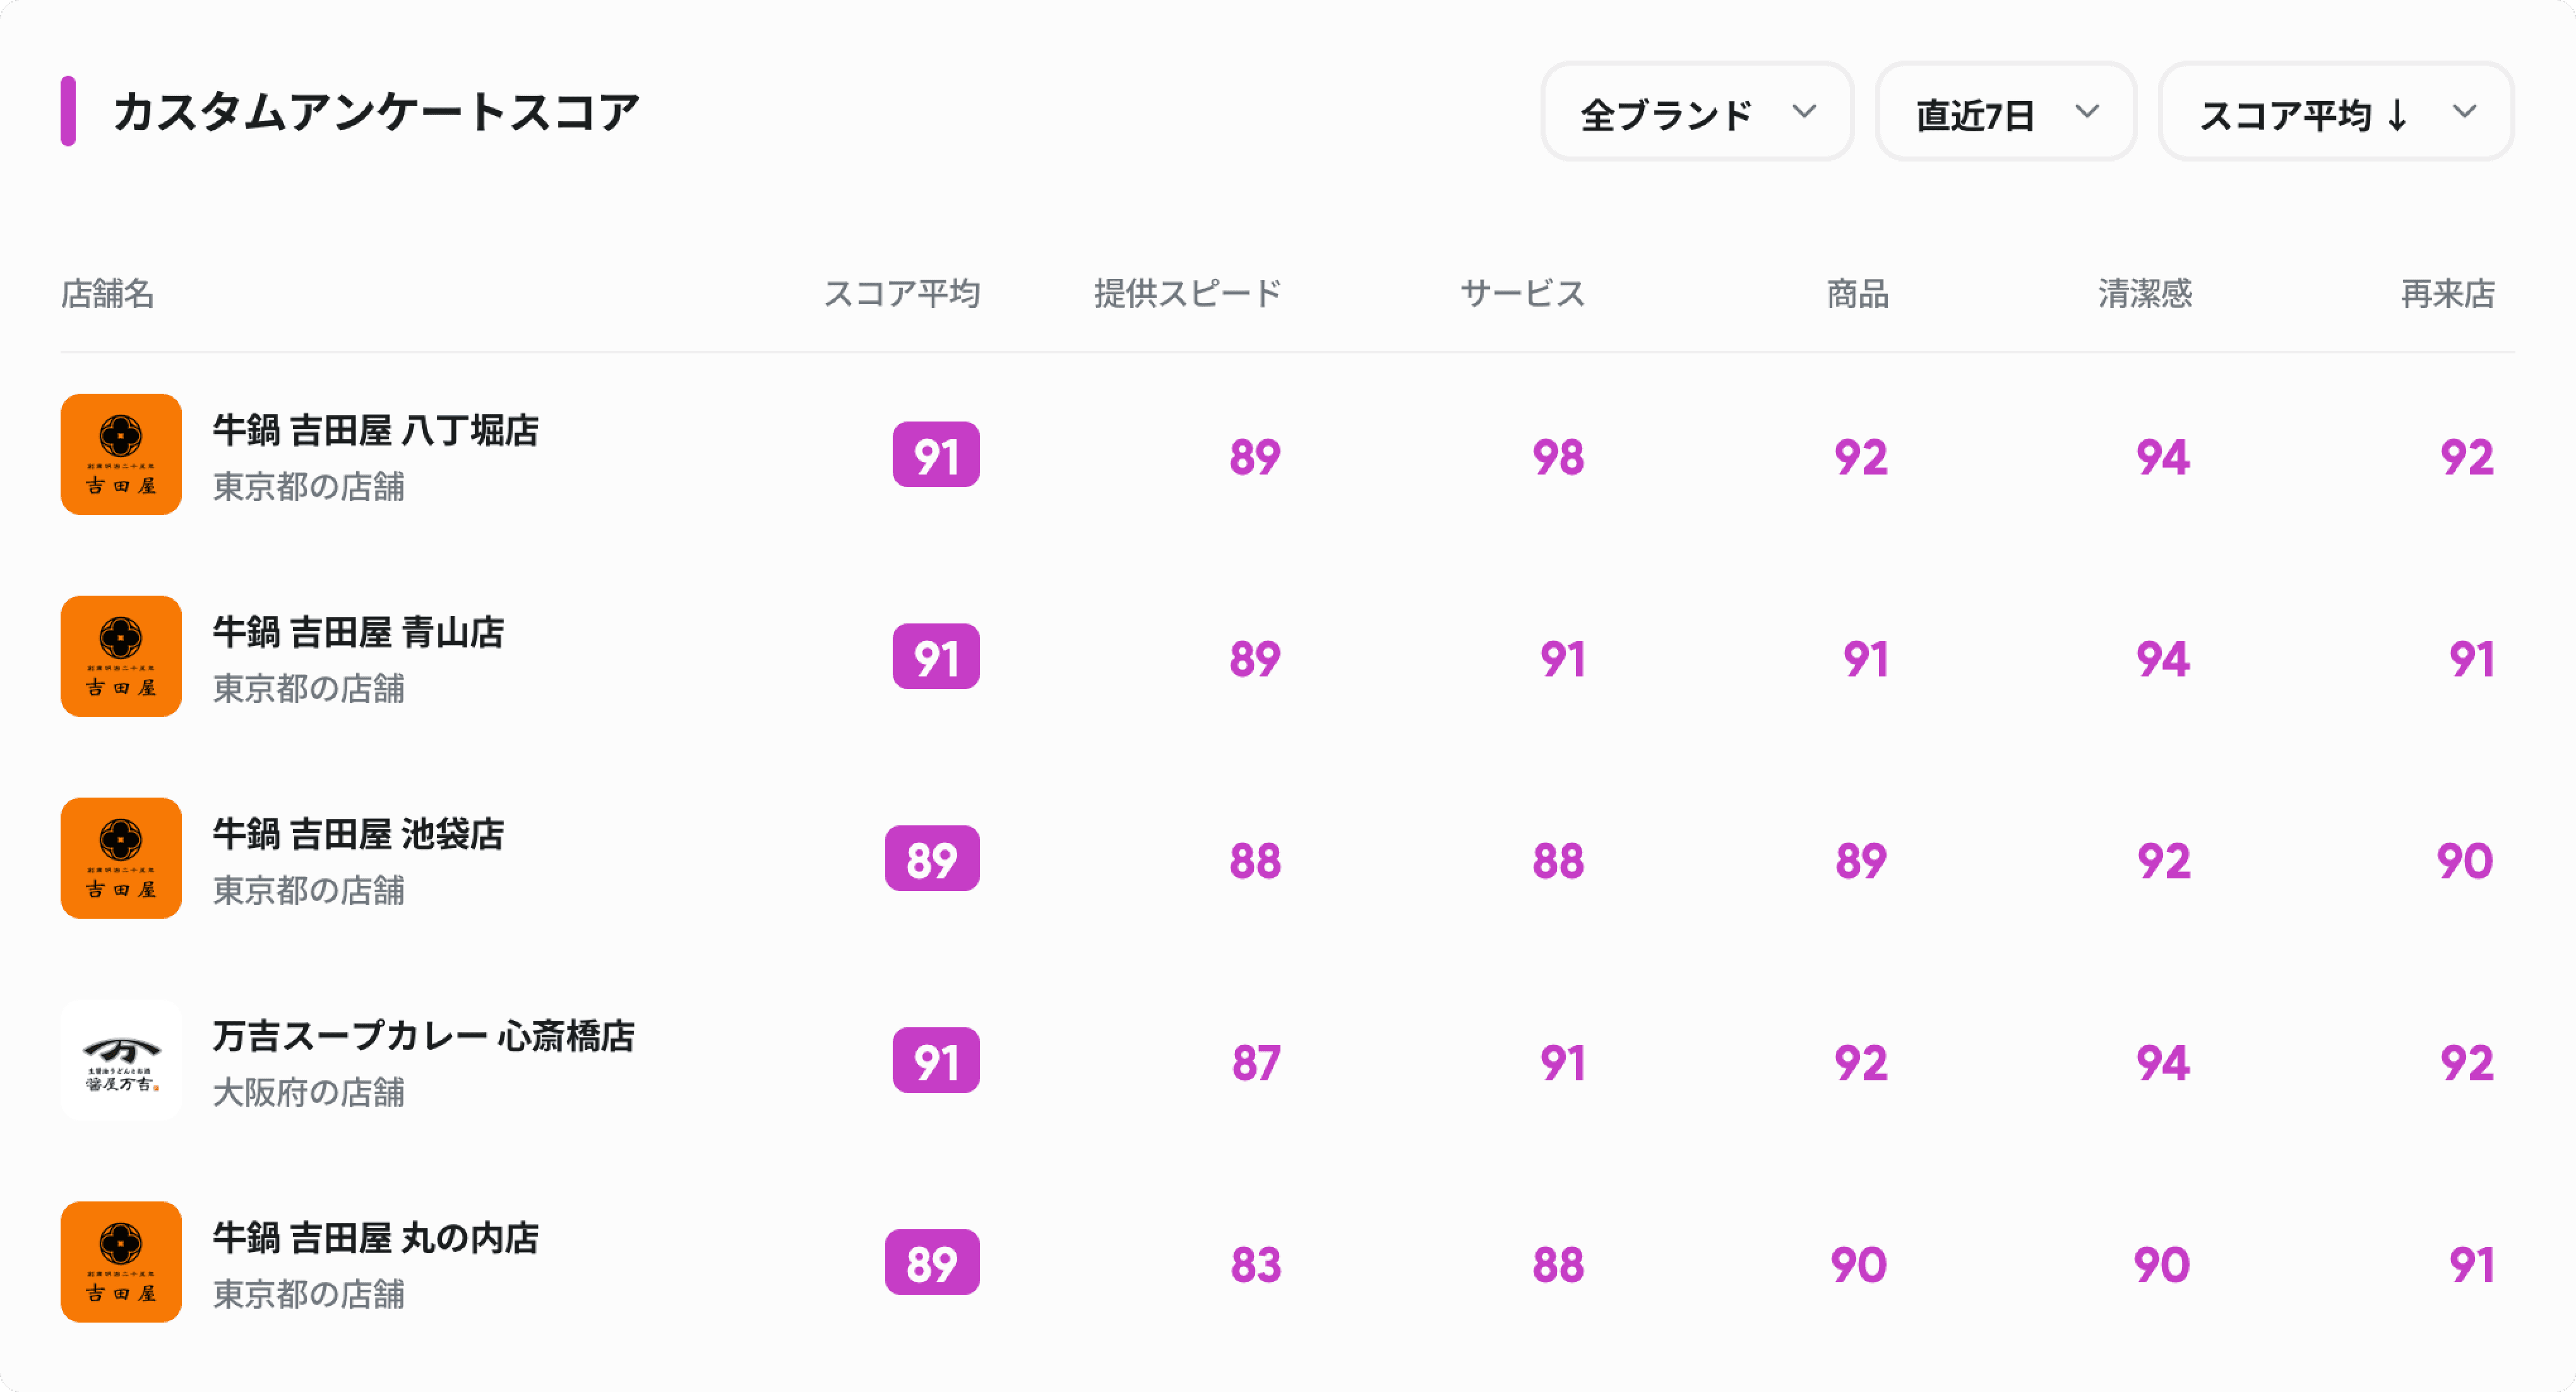This screenshot has width=2576, height=1392.
Task: Click the 万吉スープカレー 心斎橋店 store logo
Action: coord(121,1060)
